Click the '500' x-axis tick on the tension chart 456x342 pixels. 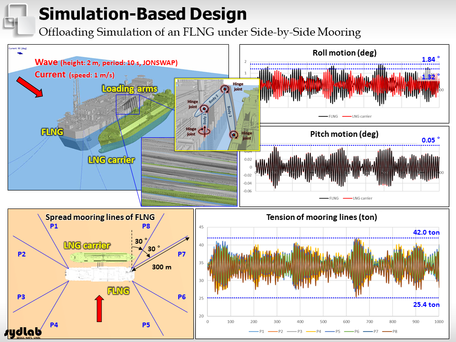tap(323, 322)
